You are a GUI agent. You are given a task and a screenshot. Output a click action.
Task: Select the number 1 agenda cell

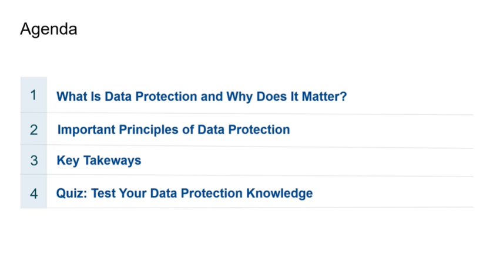click(x=33, y=96)
